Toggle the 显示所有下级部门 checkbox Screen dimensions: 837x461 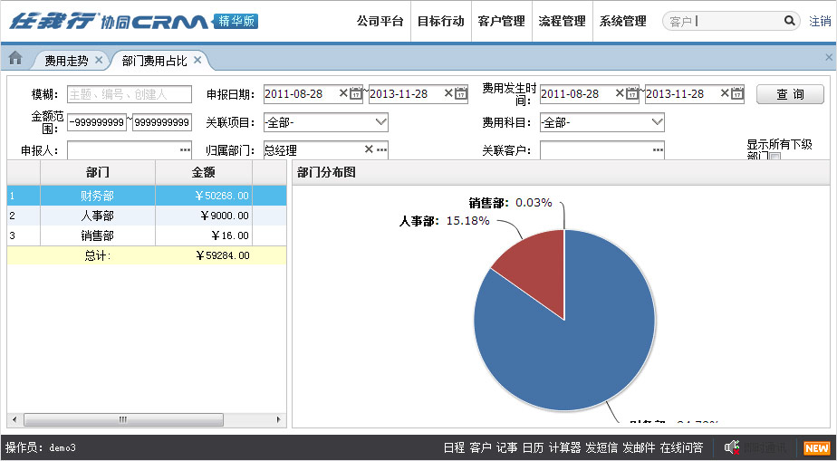tap(774, 157)
